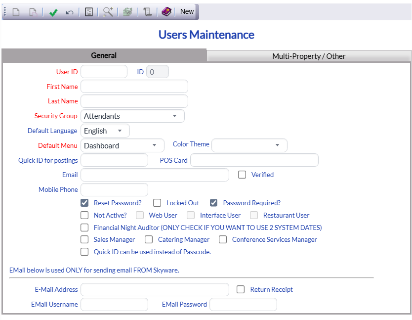Image resolution: width=412 pixels, height=320 pixels.
Task: Click the magnifying glass search icon
Action: click(108, 12)
